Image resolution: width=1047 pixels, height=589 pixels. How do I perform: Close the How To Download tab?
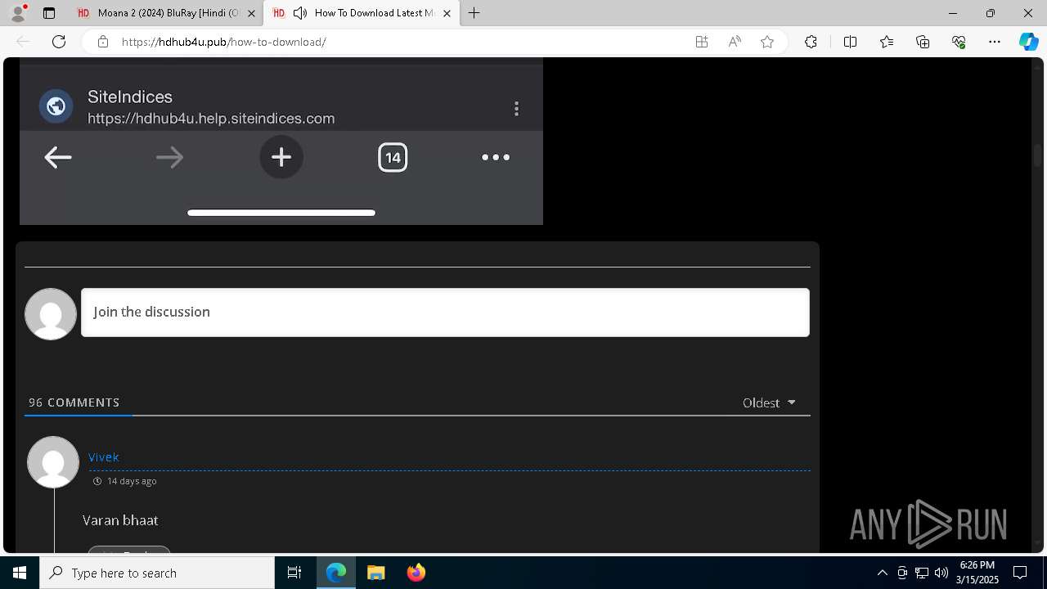[447, 13]
